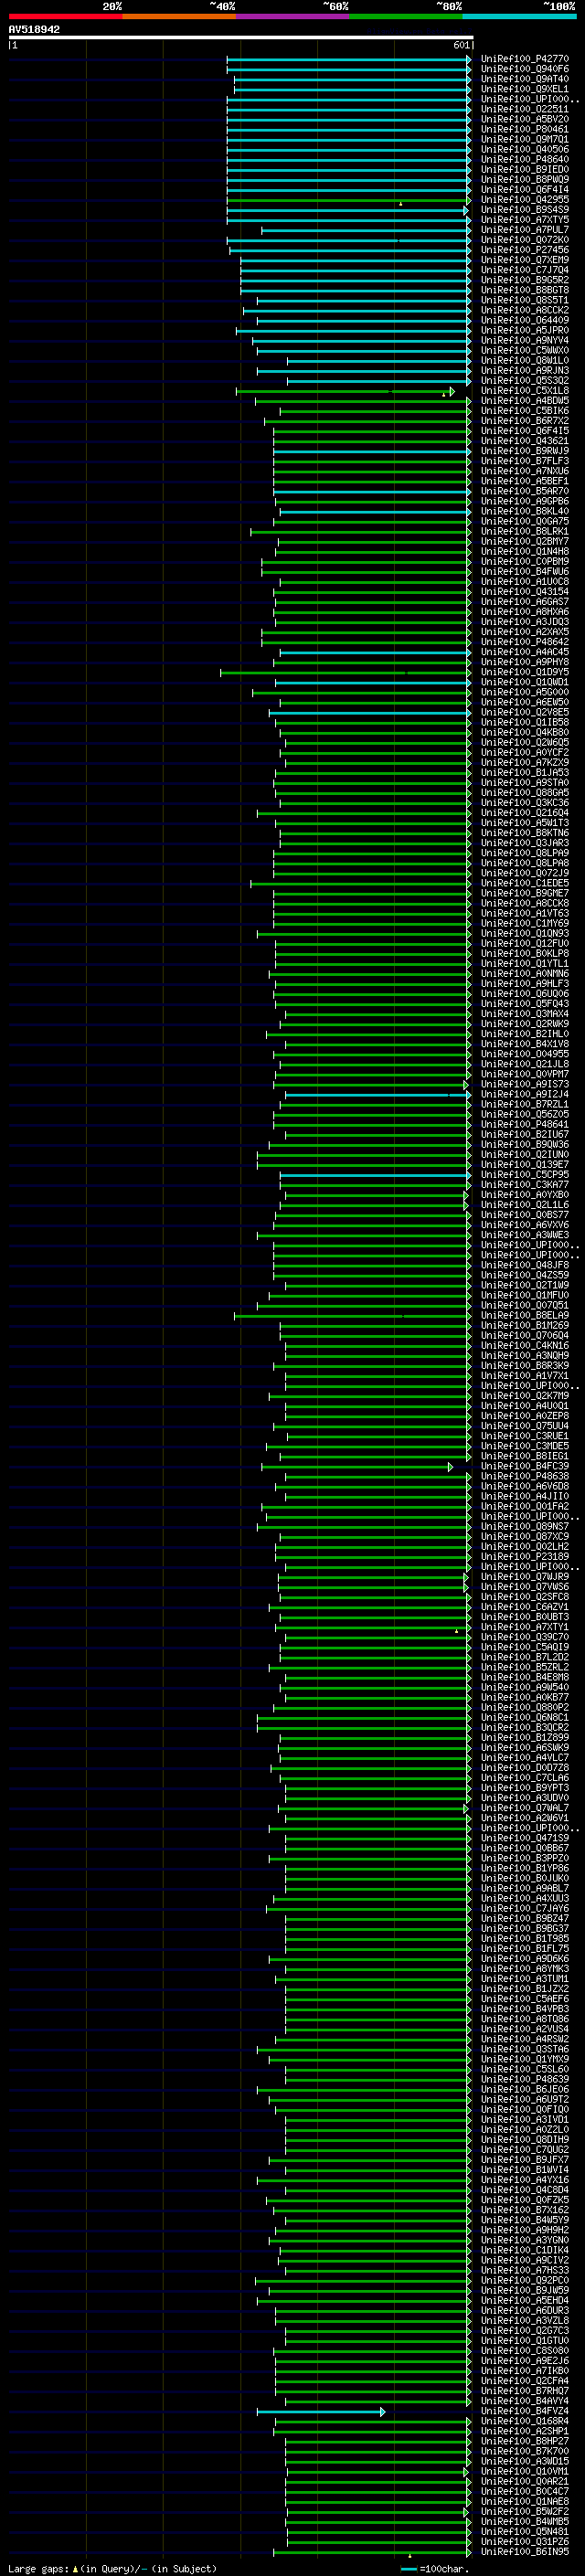Click the cyan ~100% legend segment
The height and width of the screenshot is (2576, 585).
(x=519, y=16)
